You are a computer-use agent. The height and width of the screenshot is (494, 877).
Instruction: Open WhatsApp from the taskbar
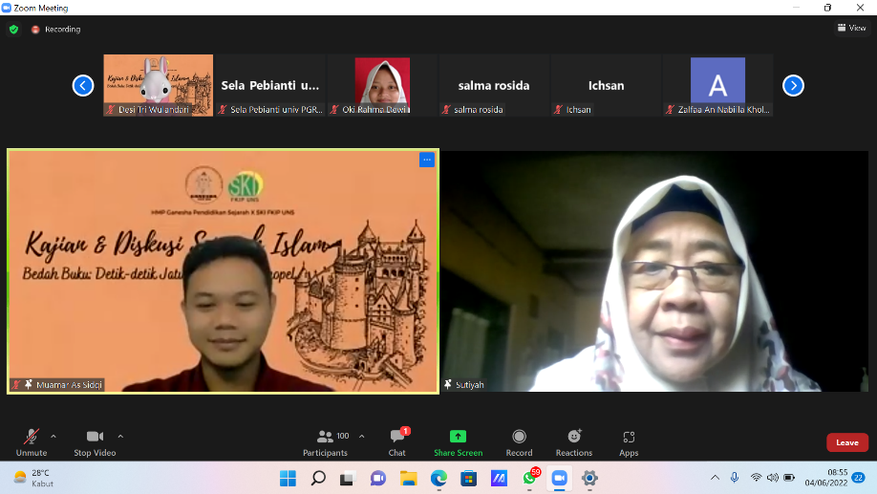point(529,478)
